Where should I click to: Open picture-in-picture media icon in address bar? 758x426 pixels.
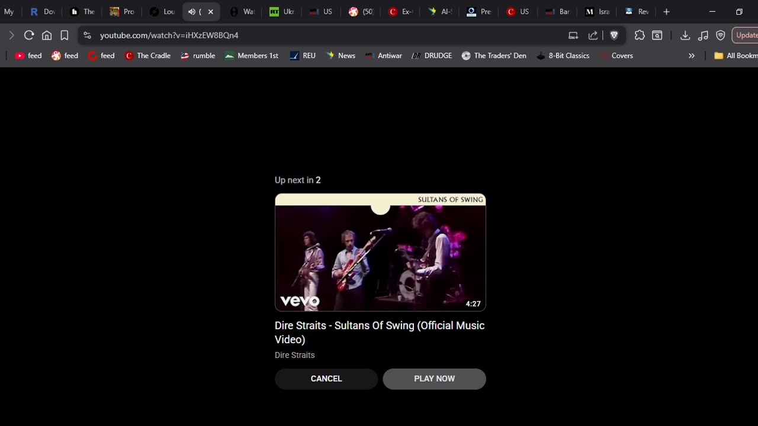pos(573,35)
